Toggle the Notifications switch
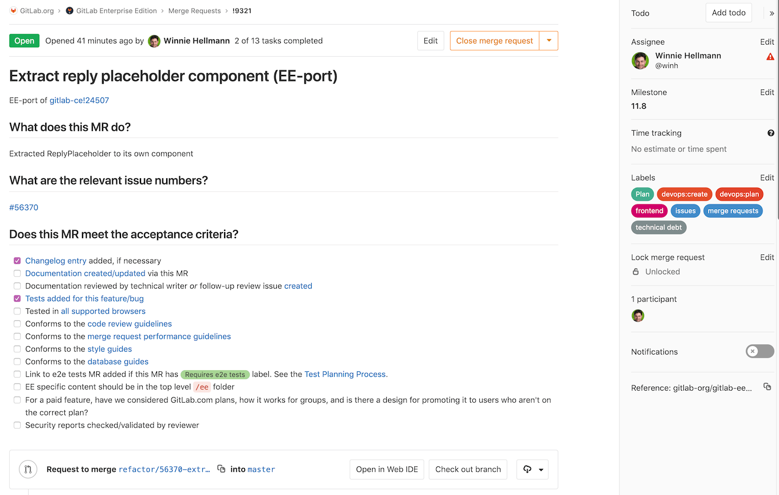Image resolution: width=779 pixels, height=495 pixels. [760, 351]
